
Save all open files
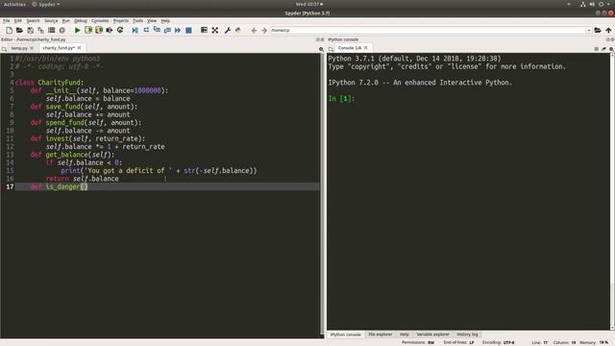40,30
